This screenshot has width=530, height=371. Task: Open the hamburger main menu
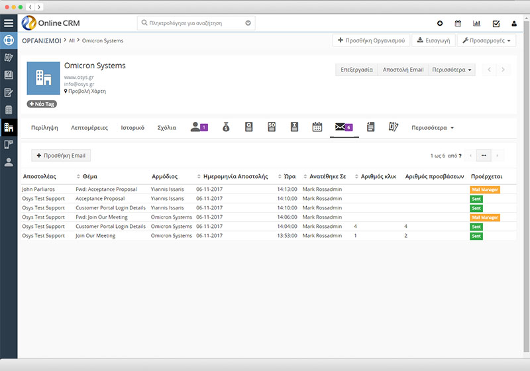pyautogui.click(x=9, y=23)
